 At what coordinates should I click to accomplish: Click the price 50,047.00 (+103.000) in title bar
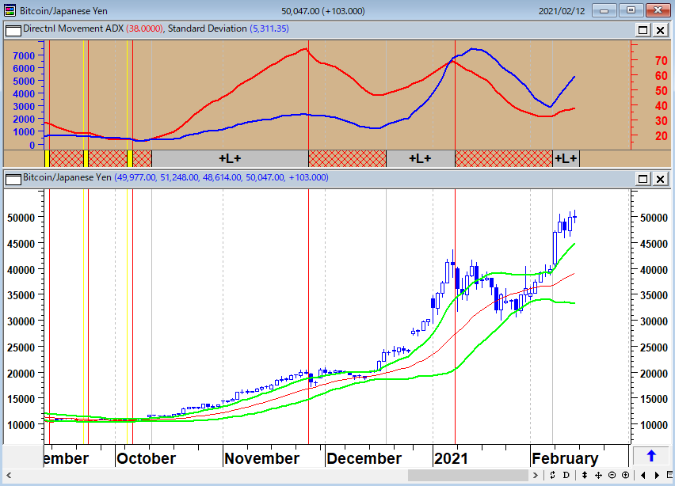(323, 11)
